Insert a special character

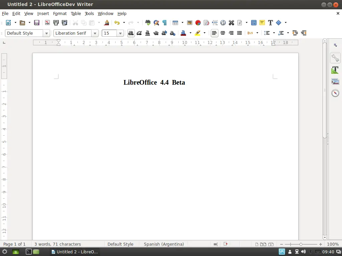pyautogui.click(x=231, y=23)
